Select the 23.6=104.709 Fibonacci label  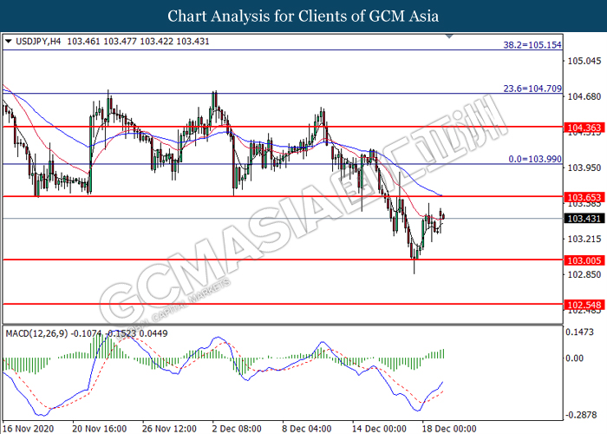coord(532,89)
